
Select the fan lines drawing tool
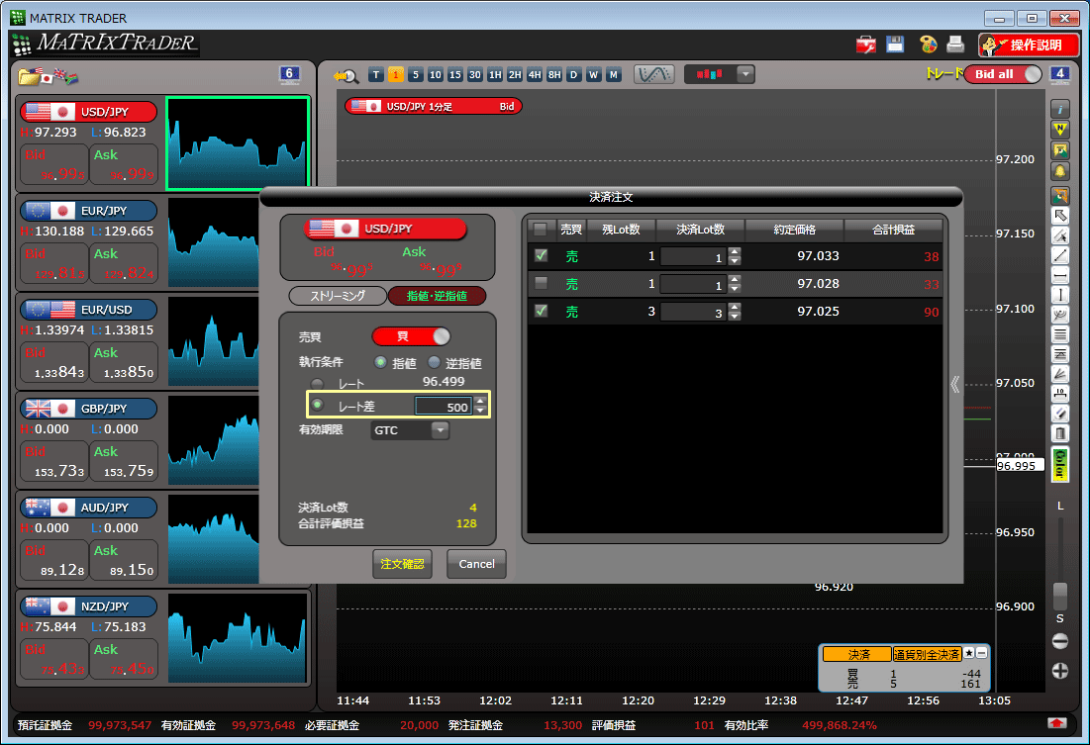coord(1060,374)
